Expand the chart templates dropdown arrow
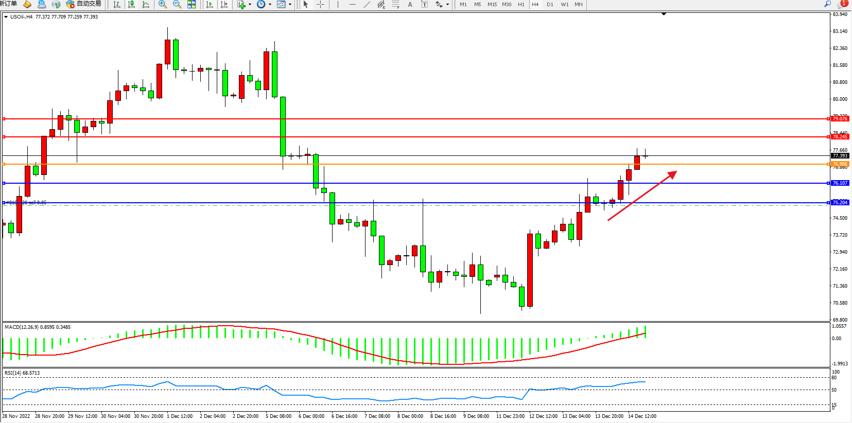This screenshot has width=852, height=423. click(x=290, y=5)
